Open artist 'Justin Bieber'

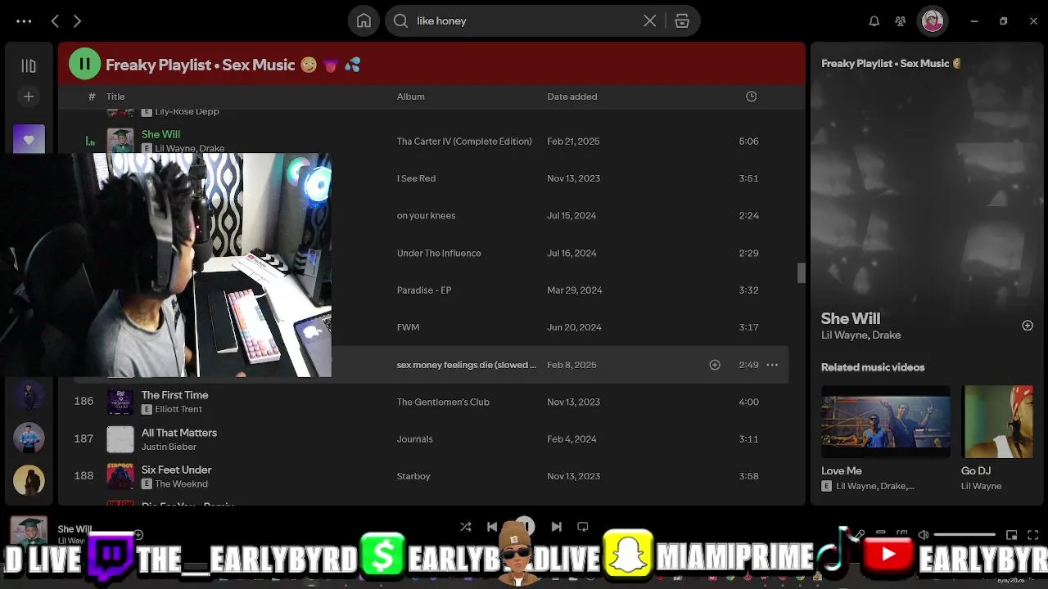click(169, 447)
